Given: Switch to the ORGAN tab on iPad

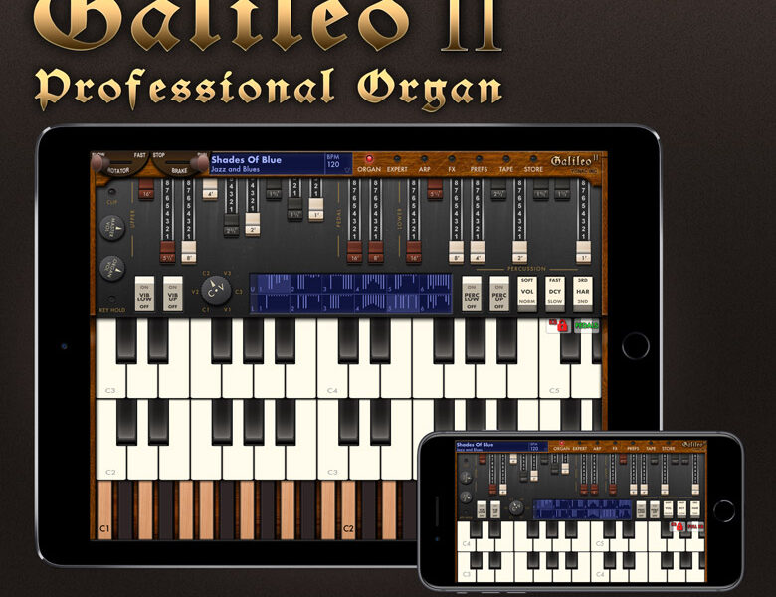Looking at the screenshot, I should [369, 164].
